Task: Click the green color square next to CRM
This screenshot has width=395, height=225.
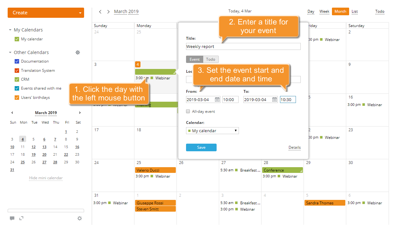Action: pos(17,79)
